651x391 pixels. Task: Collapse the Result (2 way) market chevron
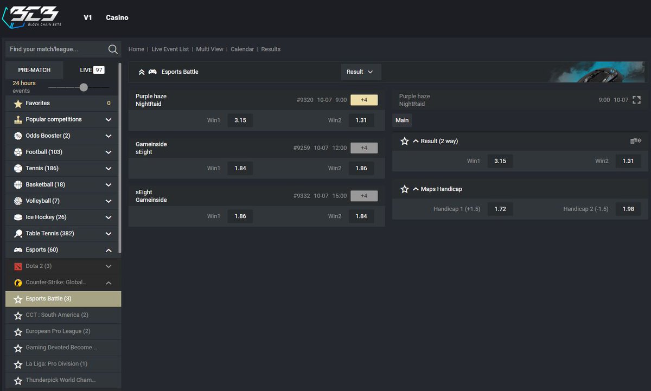(416, 141)
